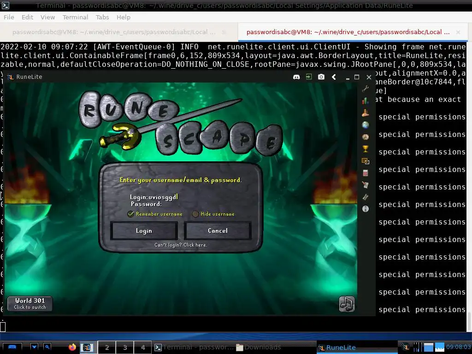Open the taskbar dropdown arrow icon
This screenshot has height=354, width=472.
click(34, 347)
